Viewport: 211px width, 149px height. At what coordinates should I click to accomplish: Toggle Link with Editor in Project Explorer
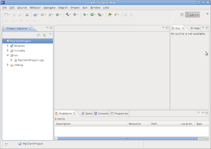point(44,35)
